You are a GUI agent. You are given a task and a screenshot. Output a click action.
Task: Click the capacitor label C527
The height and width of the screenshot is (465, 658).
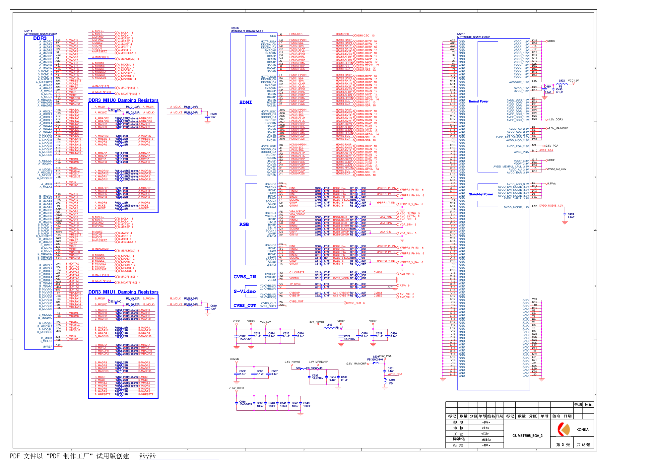tap(347, 336)
